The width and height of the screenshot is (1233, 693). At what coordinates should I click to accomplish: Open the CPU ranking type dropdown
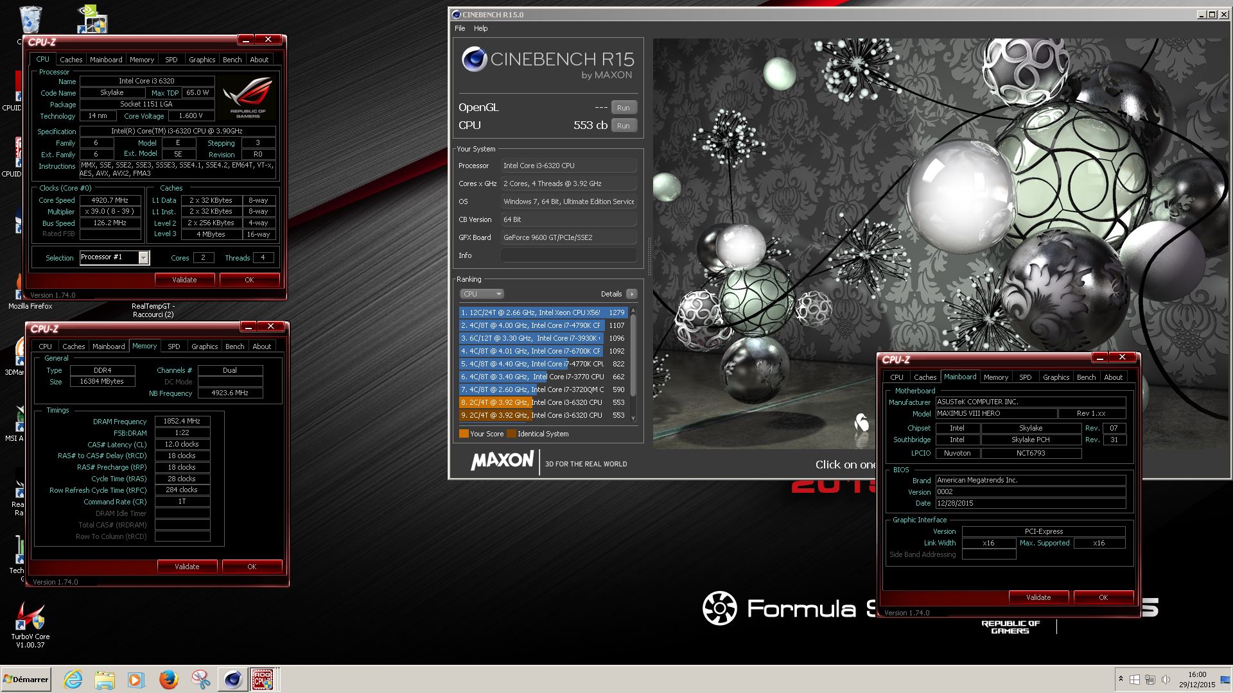482,294
